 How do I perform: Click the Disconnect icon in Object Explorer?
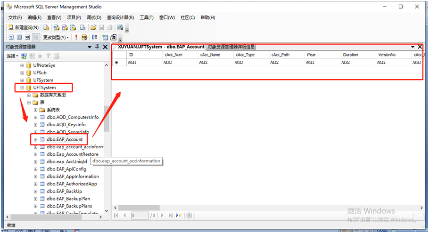tap(32, 56)
